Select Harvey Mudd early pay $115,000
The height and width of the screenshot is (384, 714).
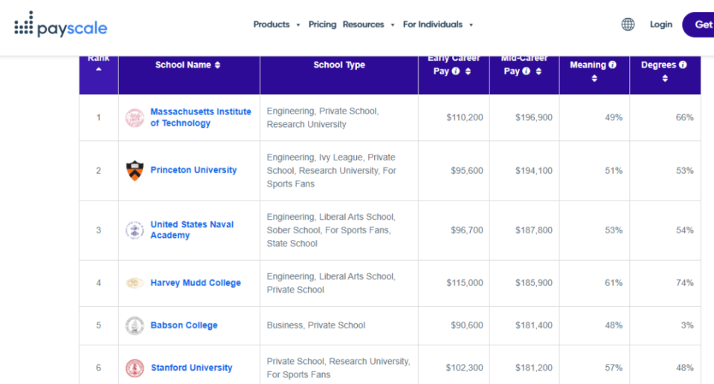tap(464, 283)
